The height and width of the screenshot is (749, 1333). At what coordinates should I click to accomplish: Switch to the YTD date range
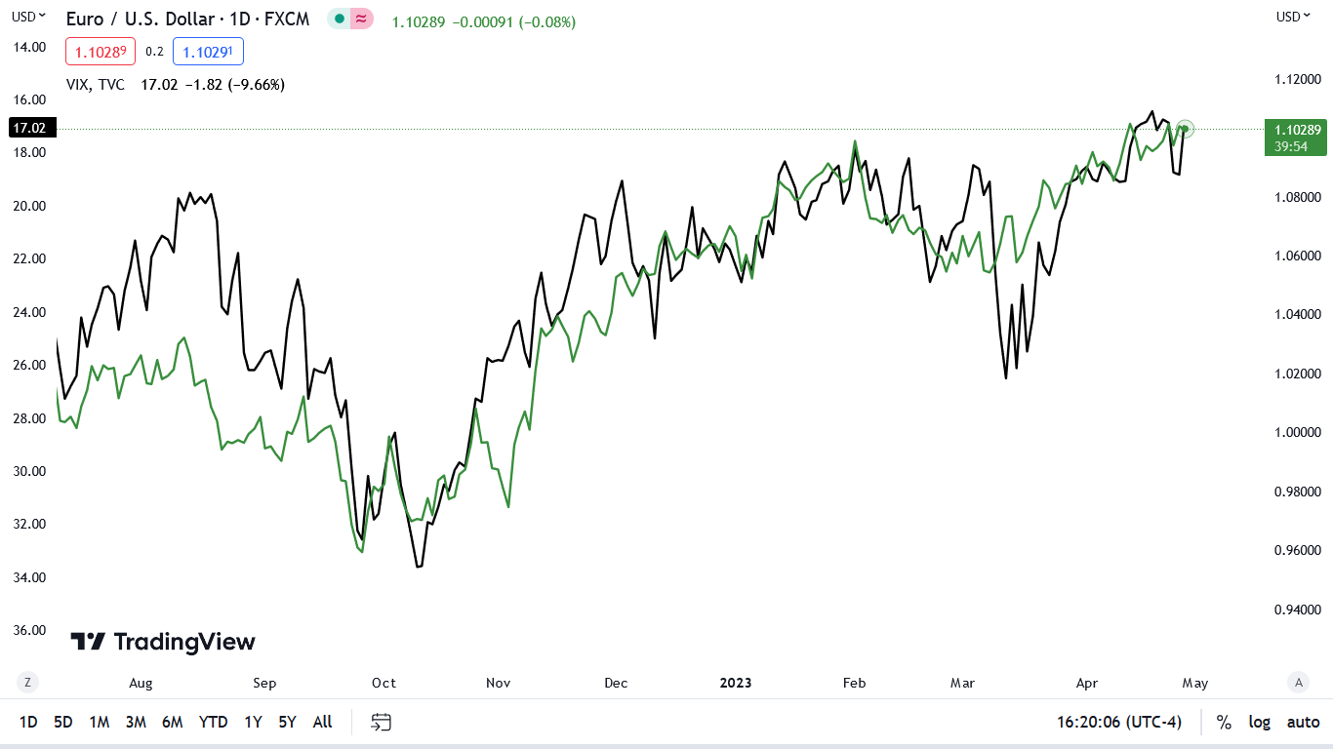tap(213, 722)
